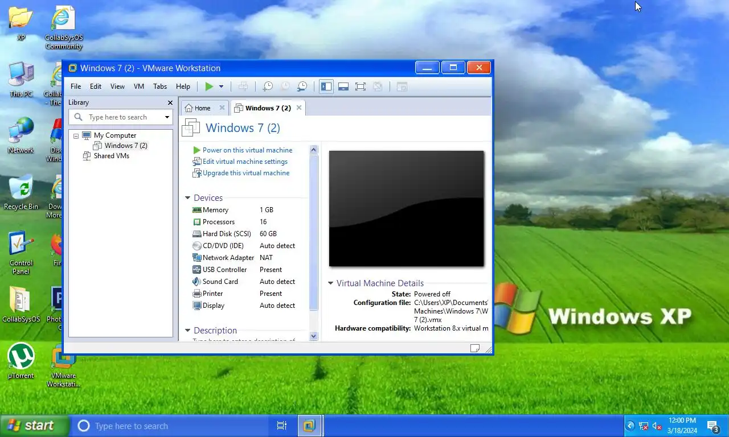The height and width of the screenshot is (437, 729).
Task: Close the Library panel
Action: (x=170, y=102)
